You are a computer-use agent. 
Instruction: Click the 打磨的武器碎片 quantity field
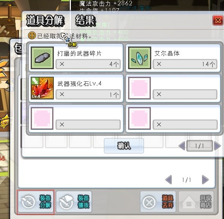click(88, 64)
